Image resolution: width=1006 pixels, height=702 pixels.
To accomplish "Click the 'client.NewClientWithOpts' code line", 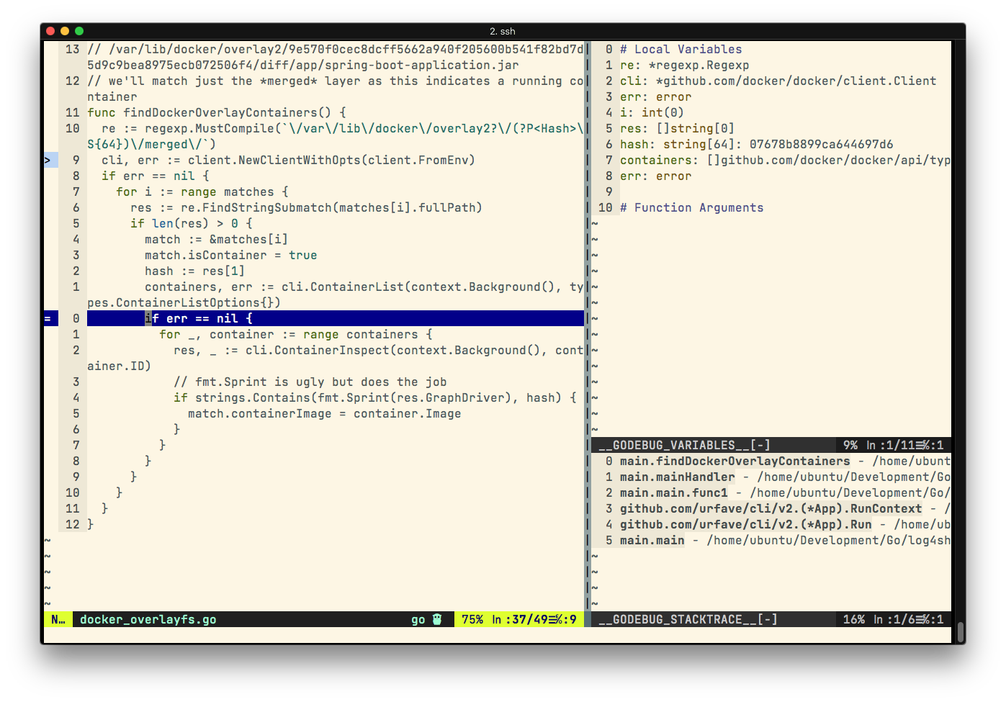I will click(x=289, y=160).
